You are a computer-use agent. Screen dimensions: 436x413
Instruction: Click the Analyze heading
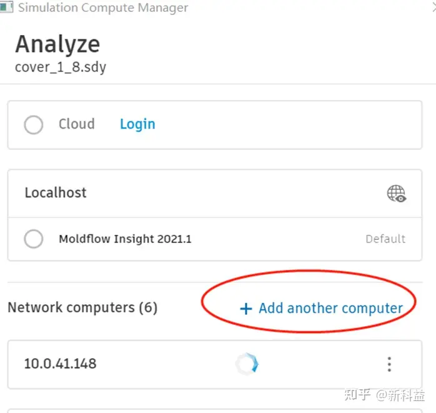click(57, 44)
